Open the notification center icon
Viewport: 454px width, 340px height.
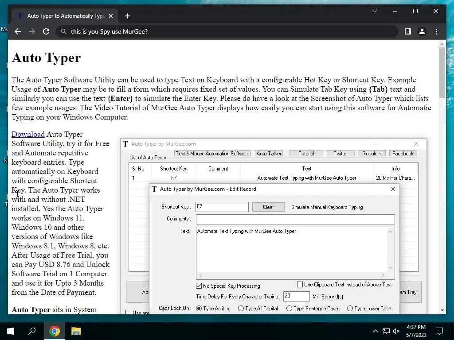[439, 331]
